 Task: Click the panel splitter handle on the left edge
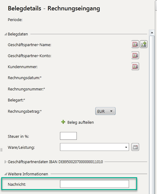coord(1,150)
